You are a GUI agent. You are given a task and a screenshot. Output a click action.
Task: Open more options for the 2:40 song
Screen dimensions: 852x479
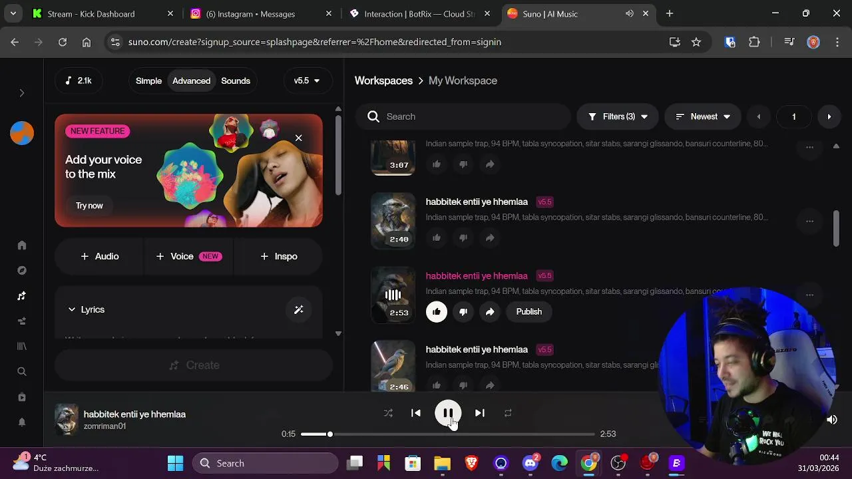coord(809,221)
